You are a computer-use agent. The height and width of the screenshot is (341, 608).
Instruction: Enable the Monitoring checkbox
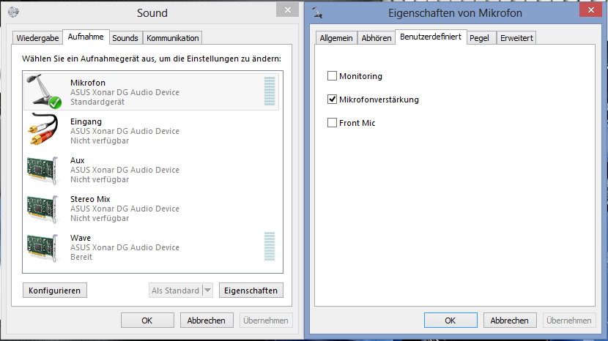click(x=333, y=76)
